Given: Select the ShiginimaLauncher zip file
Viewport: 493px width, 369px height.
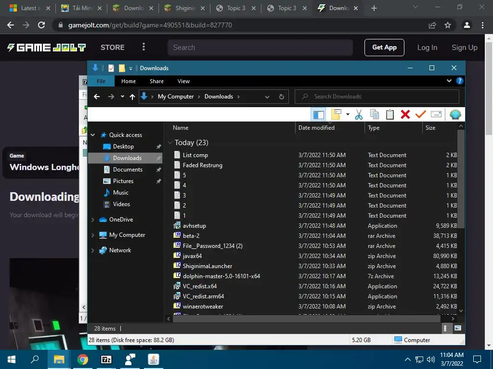Looking at the screenshot, I should coord(207,266).
